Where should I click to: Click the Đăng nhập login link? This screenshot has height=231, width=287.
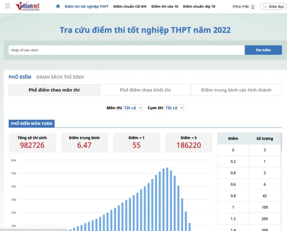click(240, 6)
